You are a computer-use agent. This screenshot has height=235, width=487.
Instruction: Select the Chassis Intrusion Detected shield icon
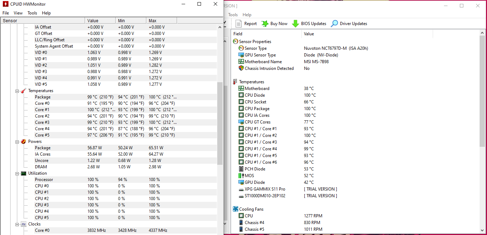click(241, 68)
